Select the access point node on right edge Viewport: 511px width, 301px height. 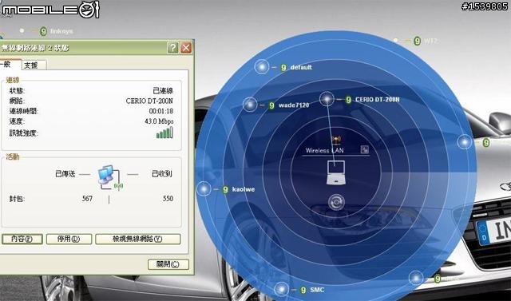tap(465, 142)
